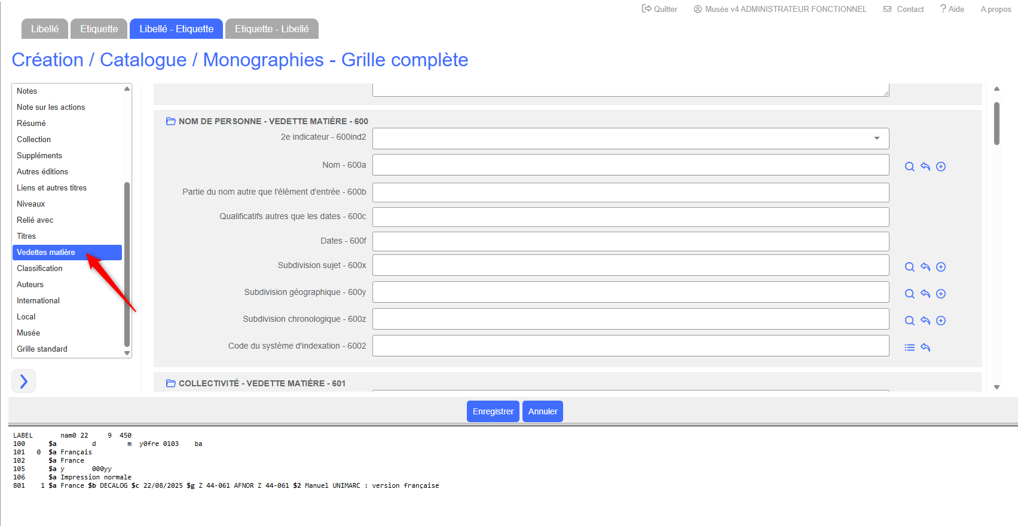Open the 2e indicateur - 600ind2 dropdown
Image resolution: width=1018 pixels, height=526 pixels.
tap(630, 139)
